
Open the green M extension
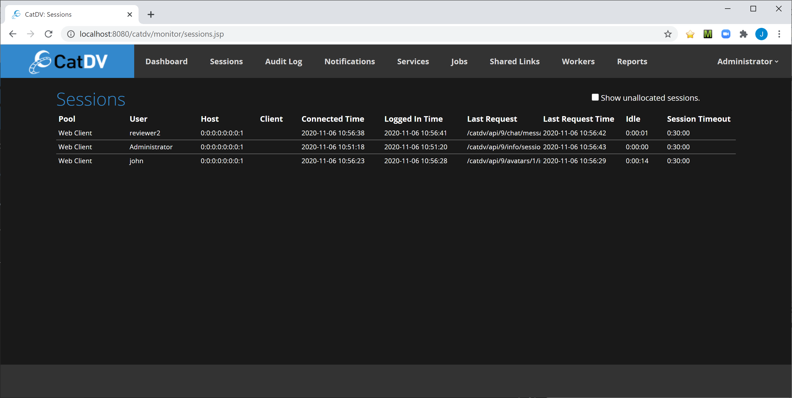click(708, 34)
